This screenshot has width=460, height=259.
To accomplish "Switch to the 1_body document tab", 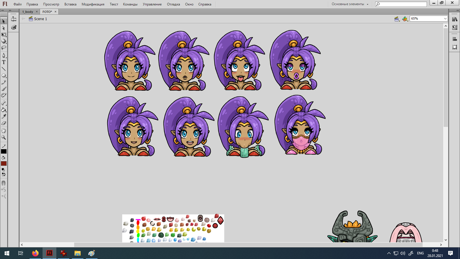I will 28,12.
